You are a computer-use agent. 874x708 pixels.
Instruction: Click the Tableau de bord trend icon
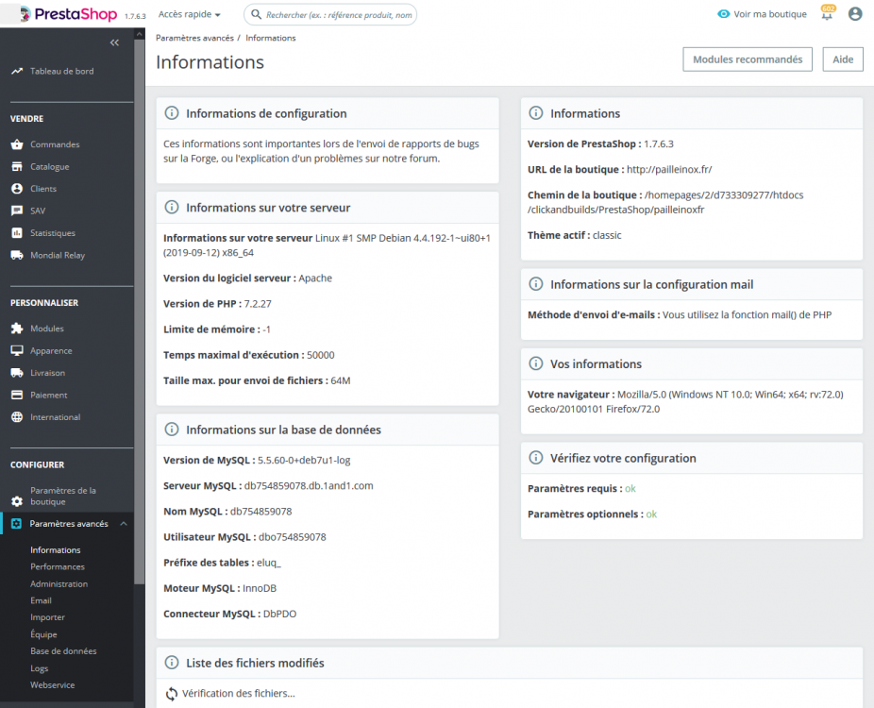tap(17, 71)
